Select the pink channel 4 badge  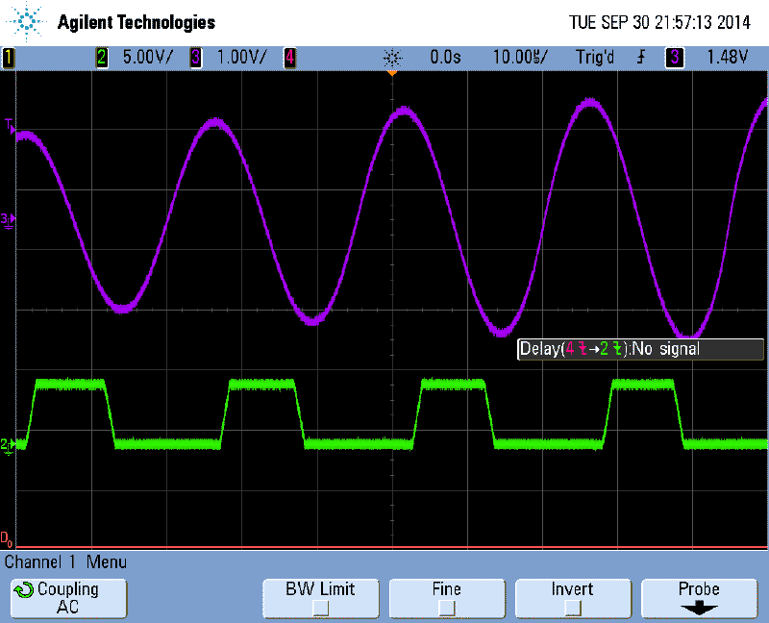[288, 58]
